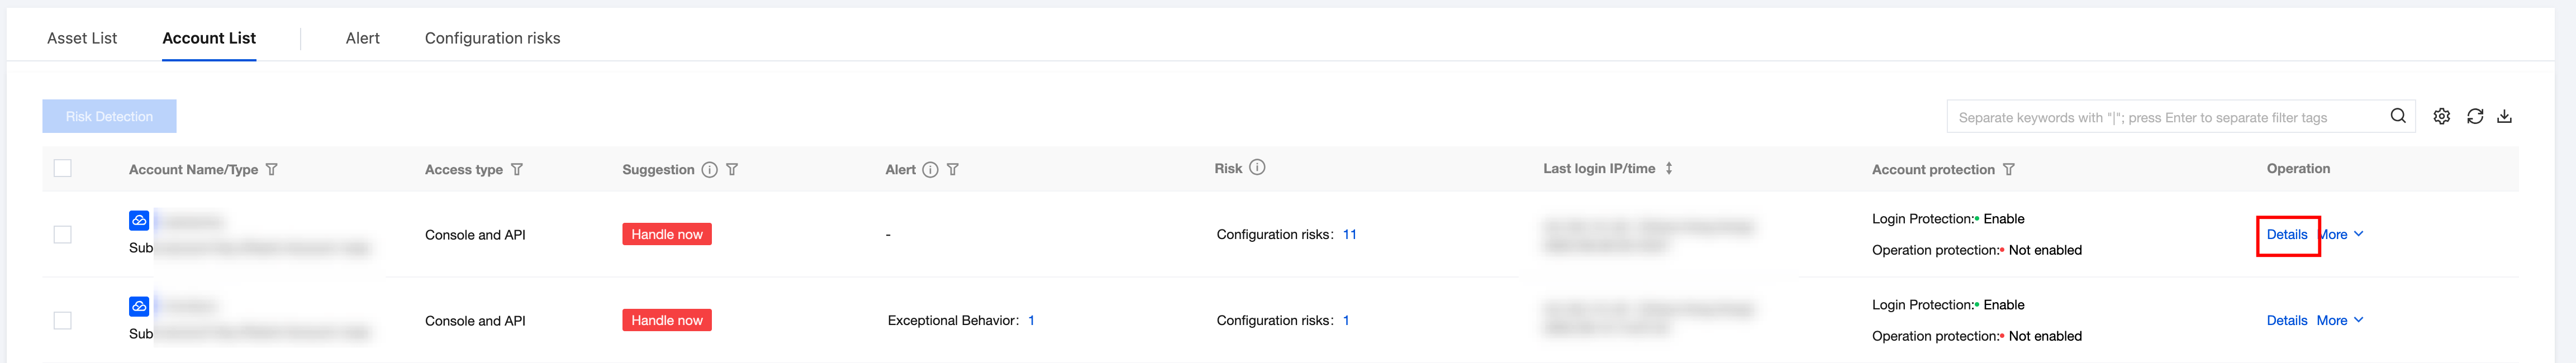This screenshot has width=2576, height=363.
Task: Open the Configuration risks tab
Action: point(492,38)
